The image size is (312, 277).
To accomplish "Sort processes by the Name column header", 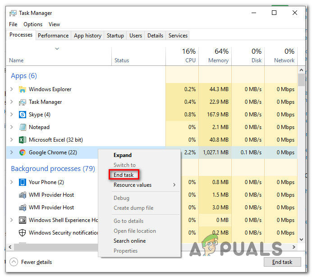I will coord(59,56).
